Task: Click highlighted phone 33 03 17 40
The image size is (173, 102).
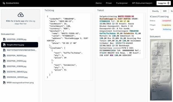Action: (x=123, y=21)
